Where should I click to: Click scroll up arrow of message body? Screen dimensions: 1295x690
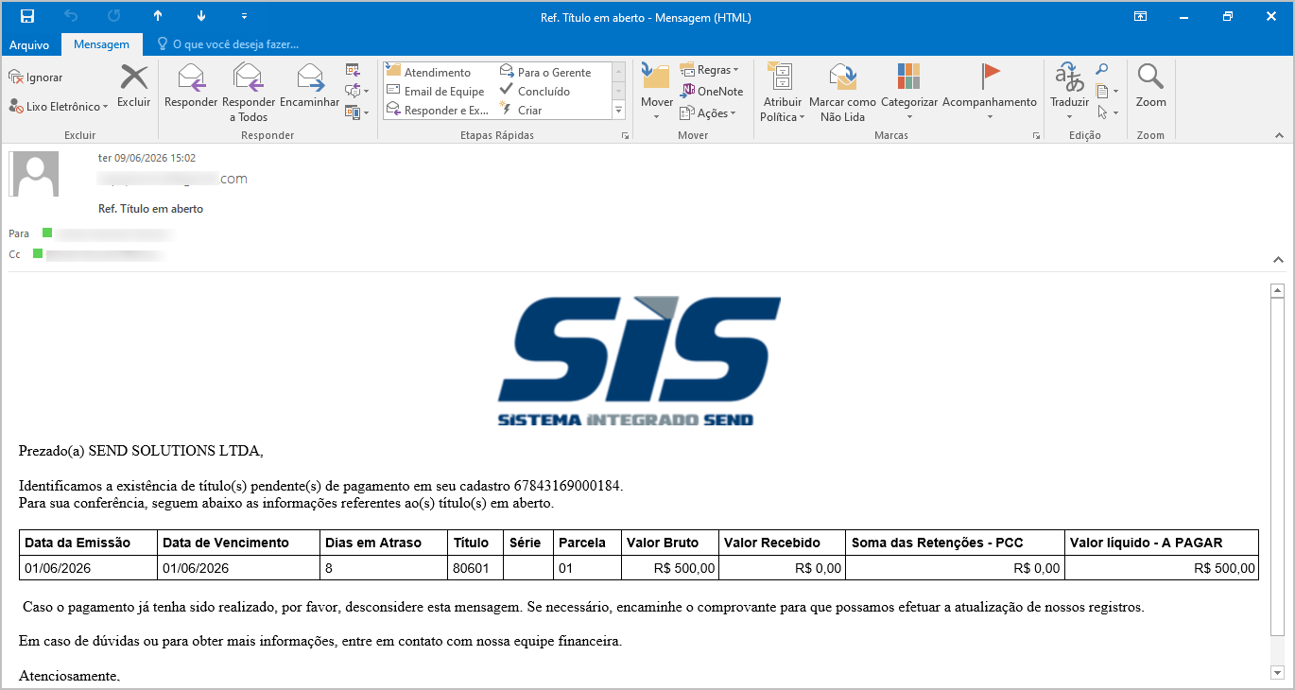[x=1278, y=289]
